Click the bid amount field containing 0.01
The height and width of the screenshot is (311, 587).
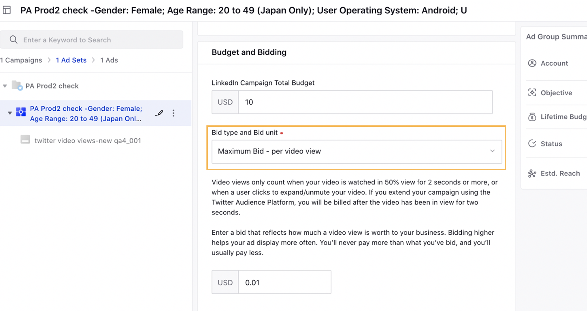(x=284, y=282)
